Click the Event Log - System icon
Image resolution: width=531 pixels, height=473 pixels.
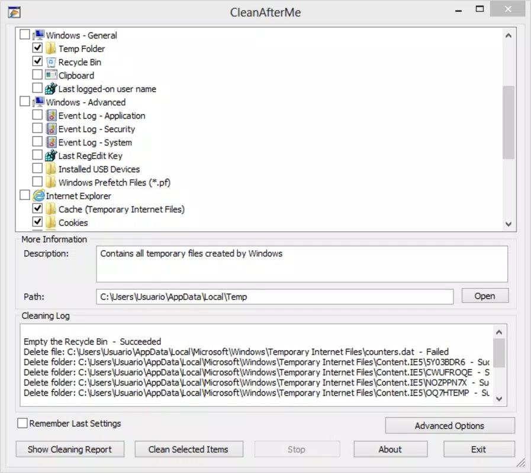click(51, 142)
